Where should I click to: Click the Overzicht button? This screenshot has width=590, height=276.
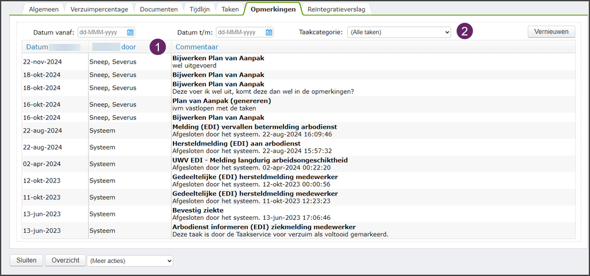tap(66, 260)
